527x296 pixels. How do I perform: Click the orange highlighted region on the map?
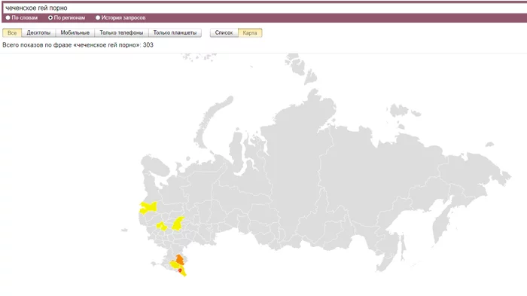[x=180, y=260]
